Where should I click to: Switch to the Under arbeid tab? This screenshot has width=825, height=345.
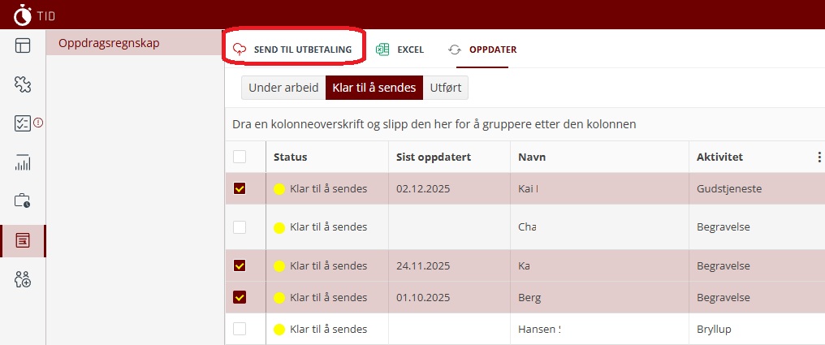pyautogui.click(x=283, y=88)
